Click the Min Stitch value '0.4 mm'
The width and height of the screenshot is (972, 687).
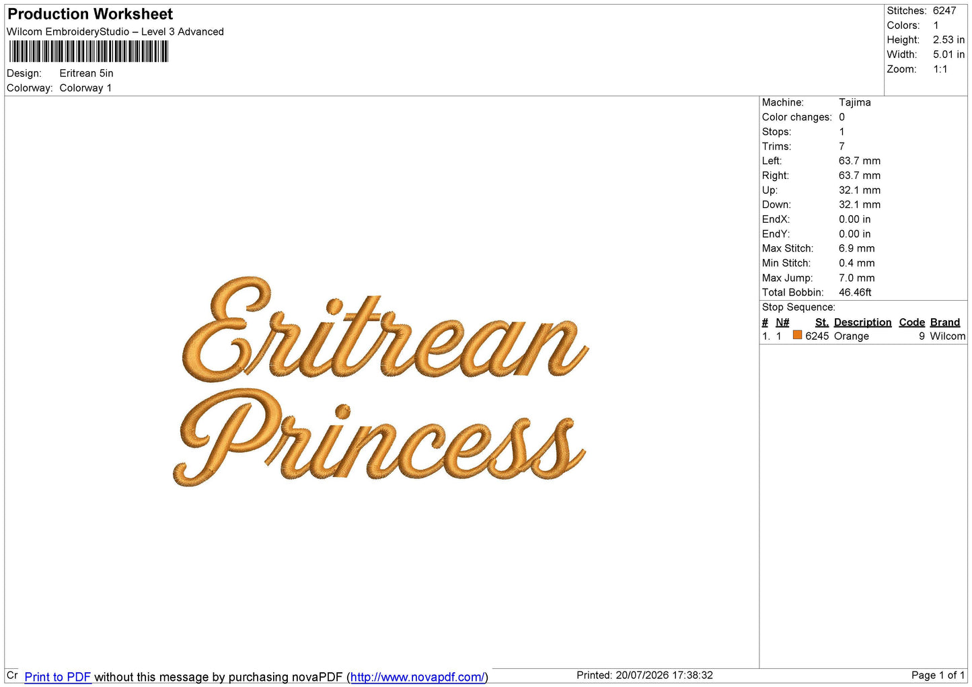click(857, 263)
